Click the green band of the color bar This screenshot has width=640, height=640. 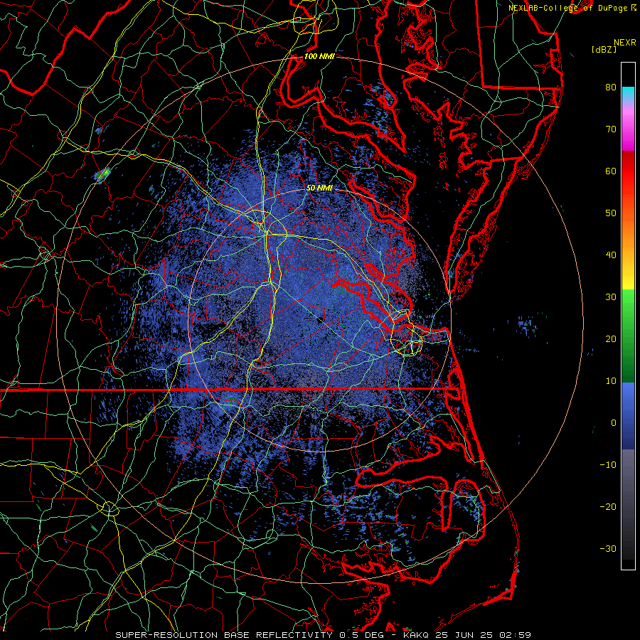pyautogui.click(x=628, y=336)
